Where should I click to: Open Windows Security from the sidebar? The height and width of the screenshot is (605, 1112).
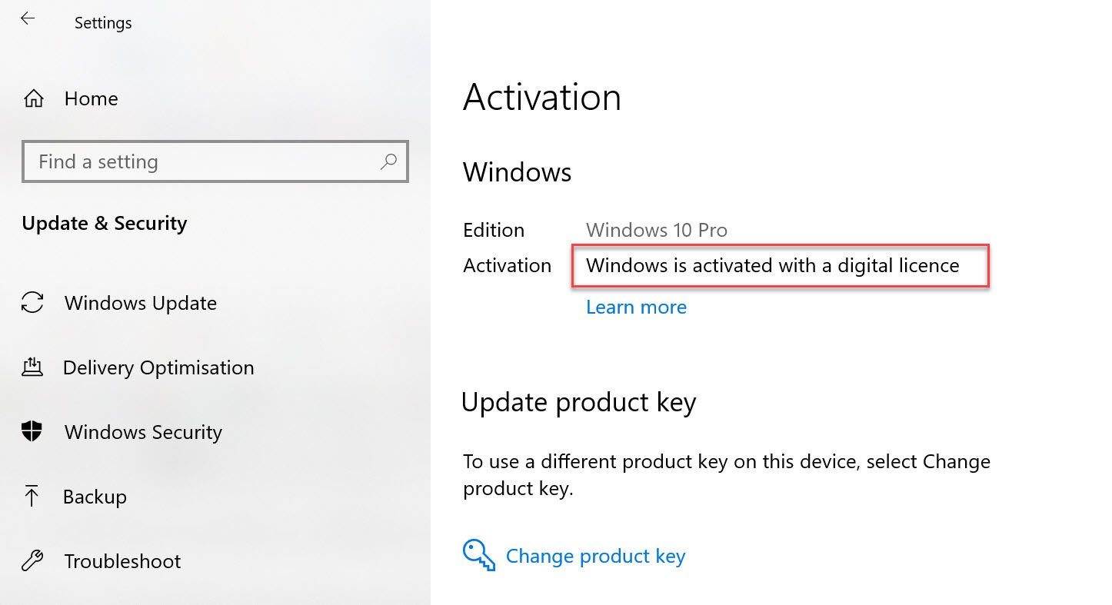click(x=143, y=431)
